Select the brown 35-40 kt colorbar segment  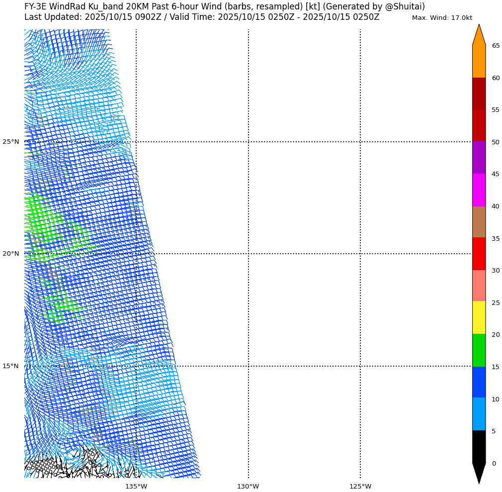[x=479, y=222]
